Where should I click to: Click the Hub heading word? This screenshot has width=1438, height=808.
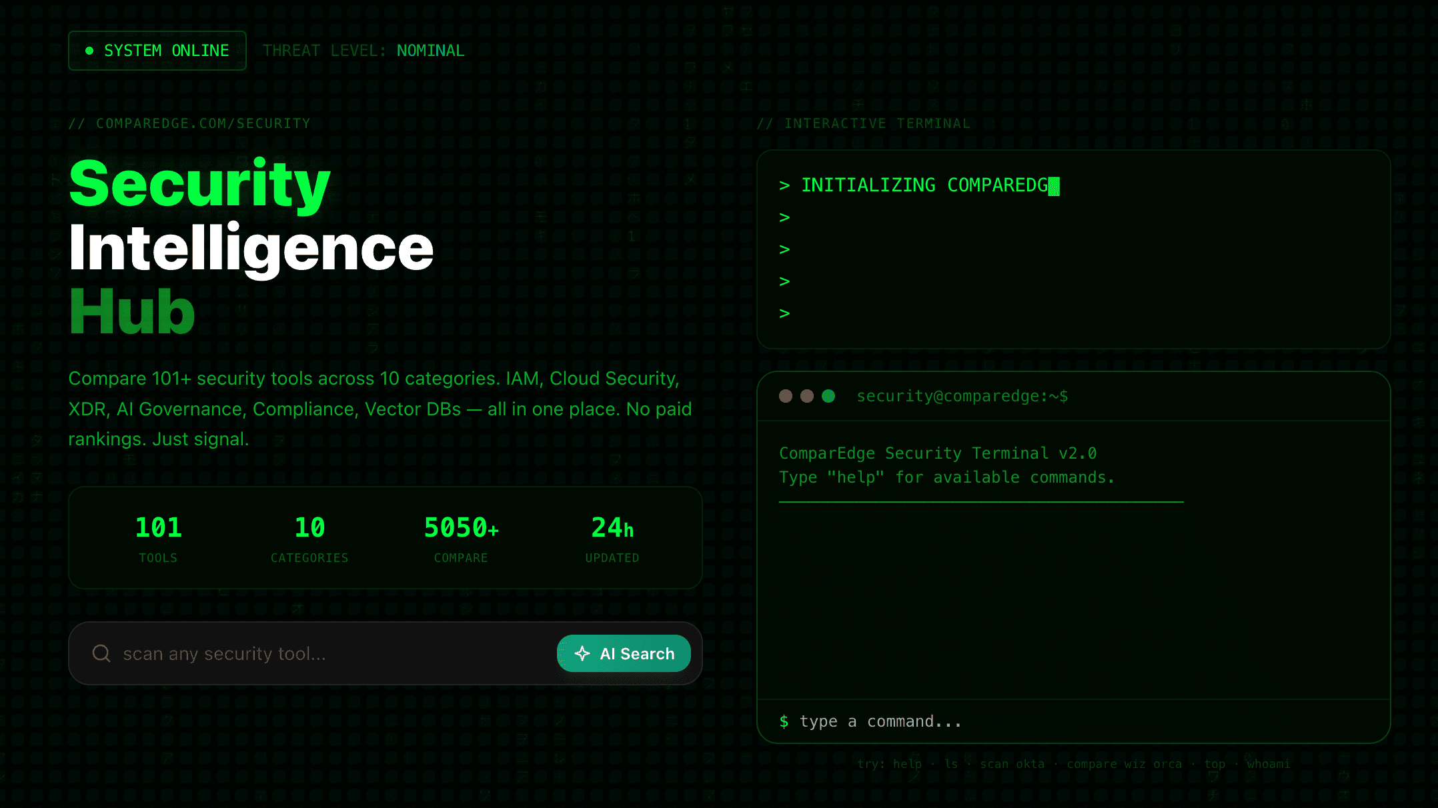coord(132,311)
